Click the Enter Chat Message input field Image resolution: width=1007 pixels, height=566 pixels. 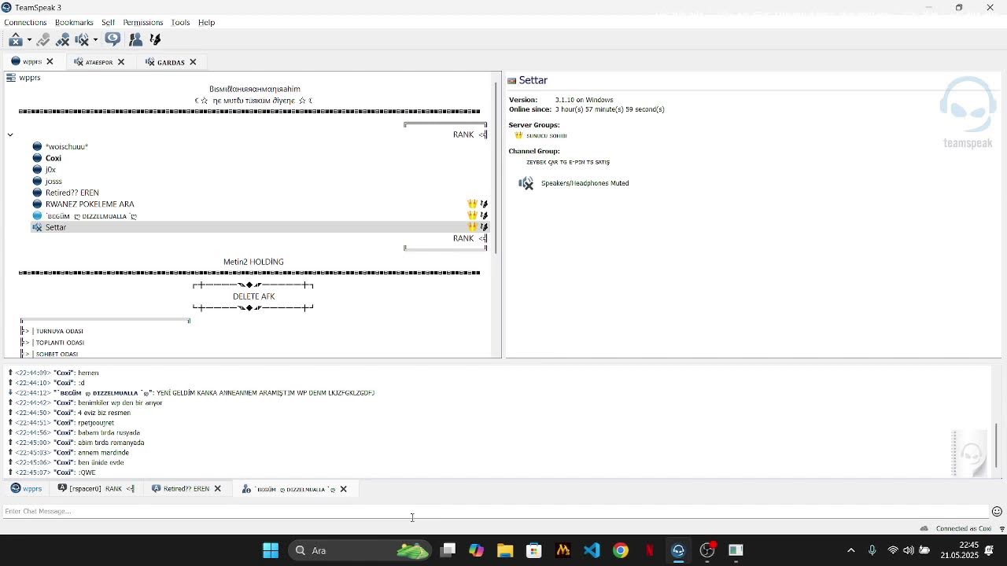pyautogui.click(x=496, y=512)
